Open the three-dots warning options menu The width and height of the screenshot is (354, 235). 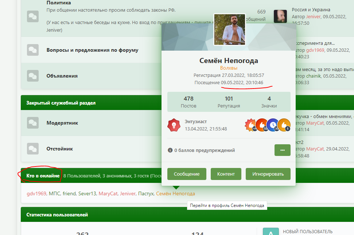tap(283, 150)
